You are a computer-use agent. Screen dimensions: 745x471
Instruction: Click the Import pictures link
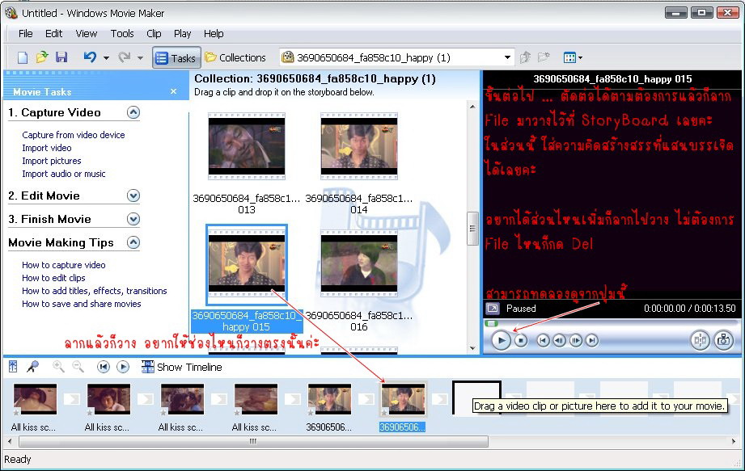point(51,161)
